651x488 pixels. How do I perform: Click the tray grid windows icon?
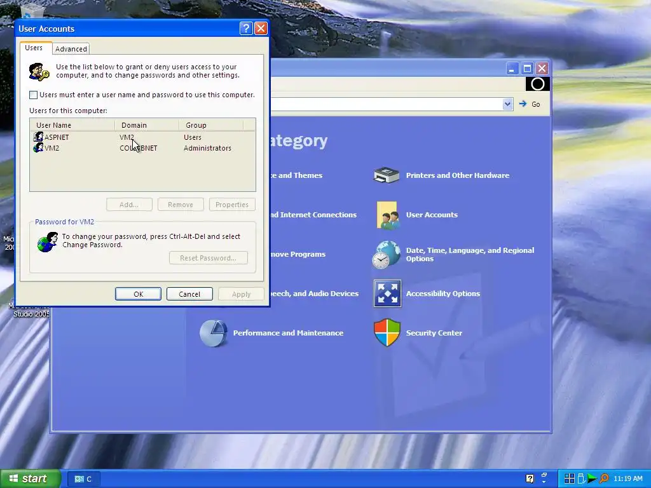pos(569,478)
